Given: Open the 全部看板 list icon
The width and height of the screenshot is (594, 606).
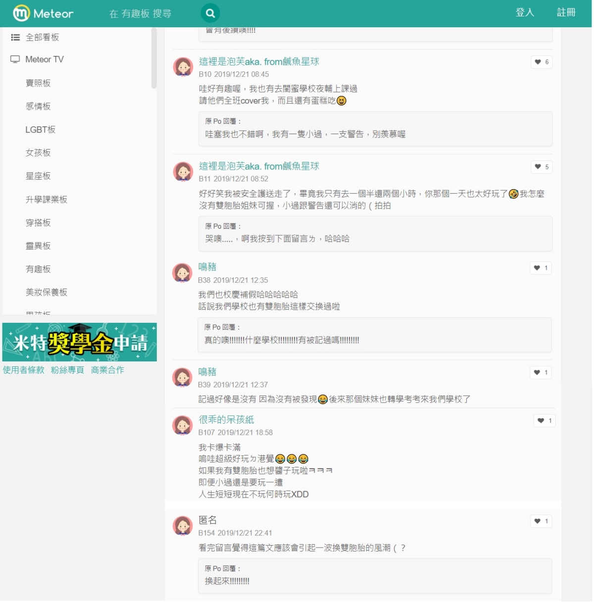Looking at the screenshot, I should tap(15, 37).
